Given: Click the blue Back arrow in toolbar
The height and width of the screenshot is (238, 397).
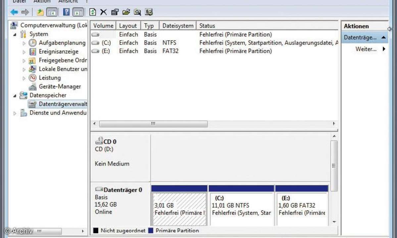Looking at the screenshot, I should (x=14, y=12).
